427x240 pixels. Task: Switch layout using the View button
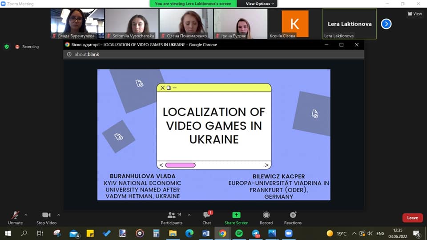point(415,14)
